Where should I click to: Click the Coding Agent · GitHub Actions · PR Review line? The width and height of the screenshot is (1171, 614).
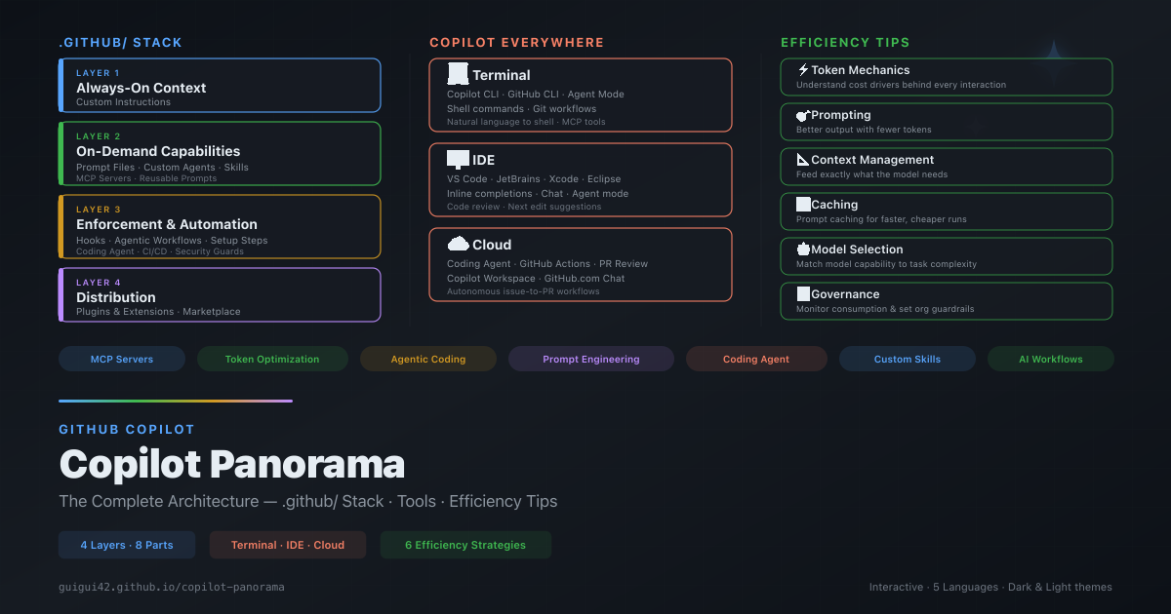[547, 264]
